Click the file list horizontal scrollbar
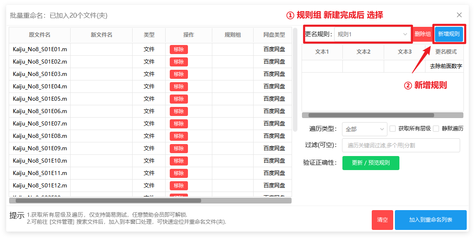This screenshot has width=475, height=239. (108, 201)
